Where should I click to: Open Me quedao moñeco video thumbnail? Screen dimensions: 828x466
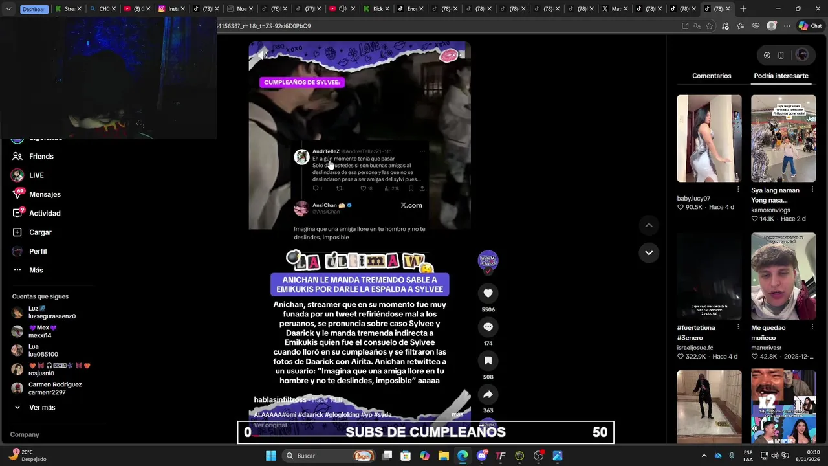click(783, 276)
